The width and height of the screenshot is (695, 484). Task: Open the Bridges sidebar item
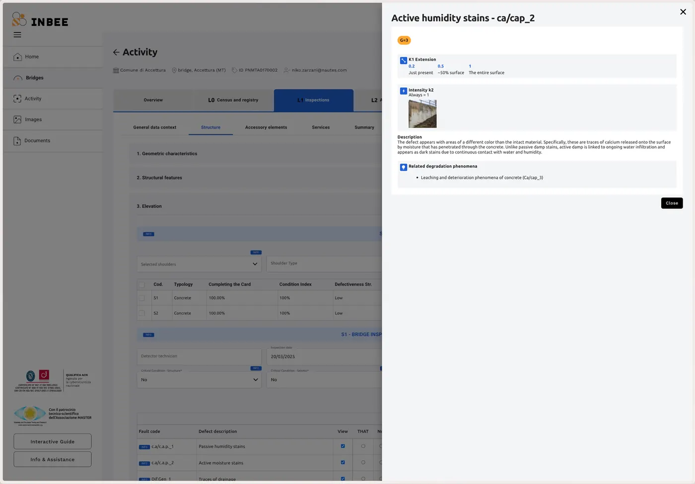53,78
